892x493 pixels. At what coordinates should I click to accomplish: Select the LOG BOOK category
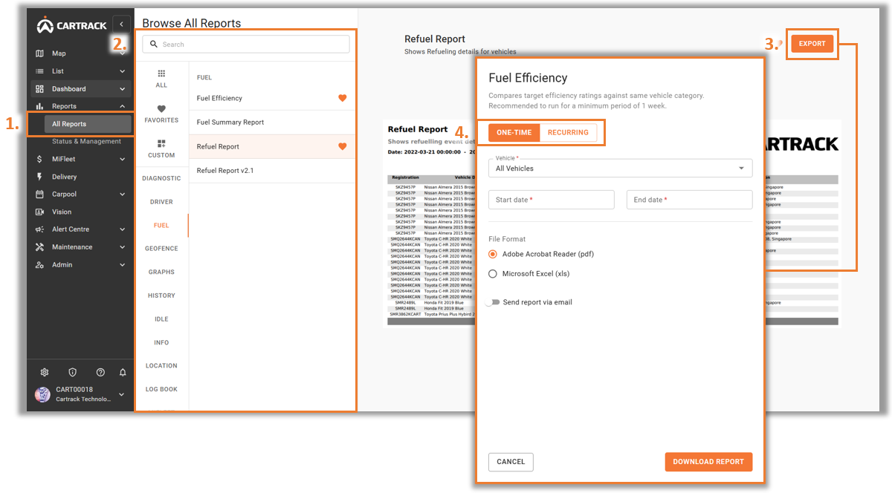coord(161,389)
